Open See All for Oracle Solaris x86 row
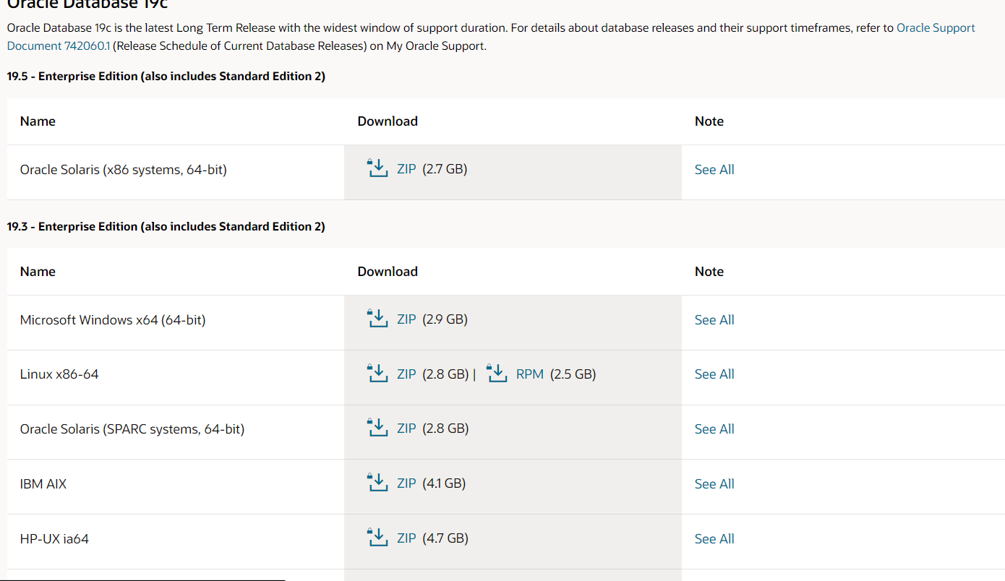 714,170
